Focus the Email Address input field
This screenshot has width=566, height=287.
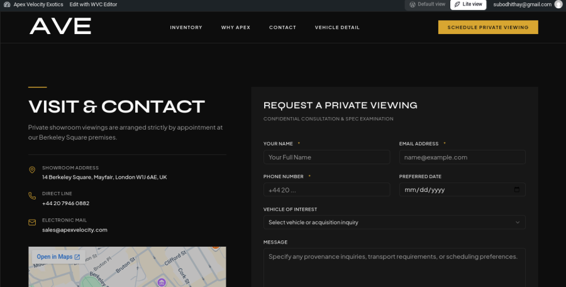tap(462, 157)
